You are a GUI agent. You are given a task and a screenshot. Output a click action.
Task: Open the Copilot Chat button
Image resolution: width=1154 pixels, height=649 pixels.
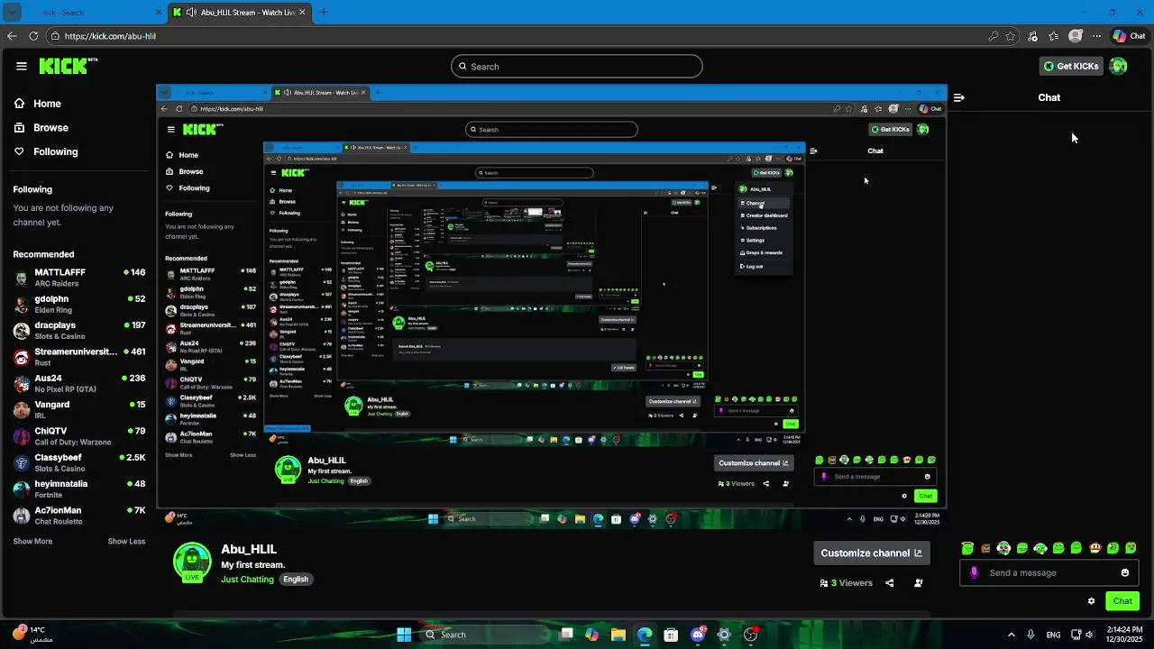coord(1129,36)
